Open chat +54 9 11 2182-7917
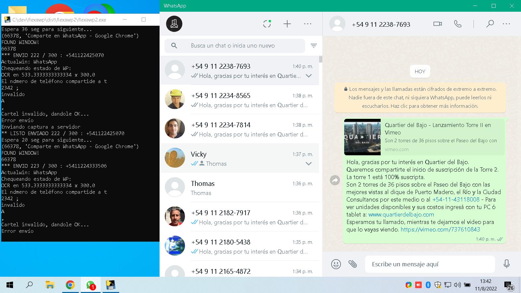Image resolution: width=521 pixels, height=293 pixels. tap(239, 217)
